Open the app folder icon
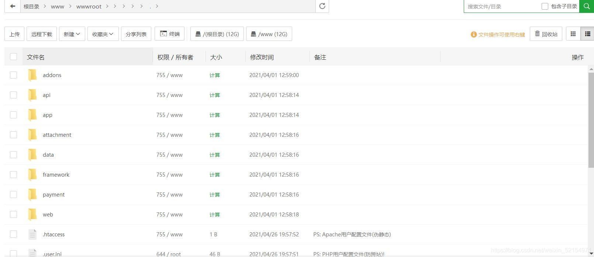The image size is (594, 257). click(x=32, y=115)
